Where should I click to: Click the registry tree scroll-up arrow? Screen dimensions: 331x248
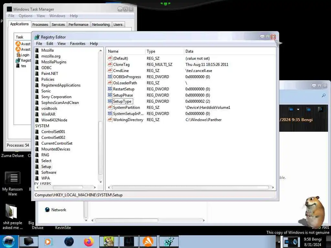point(101,51)
